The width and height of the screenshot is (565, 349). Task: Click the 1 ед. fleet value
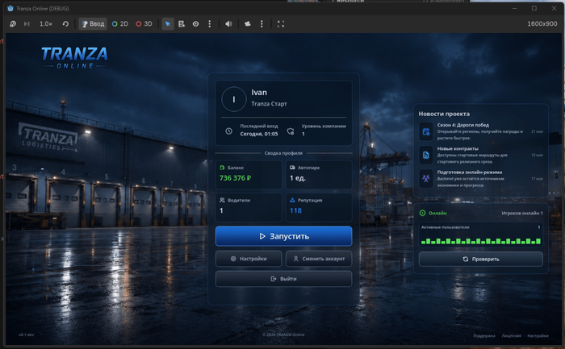click(x=298, y=178)
